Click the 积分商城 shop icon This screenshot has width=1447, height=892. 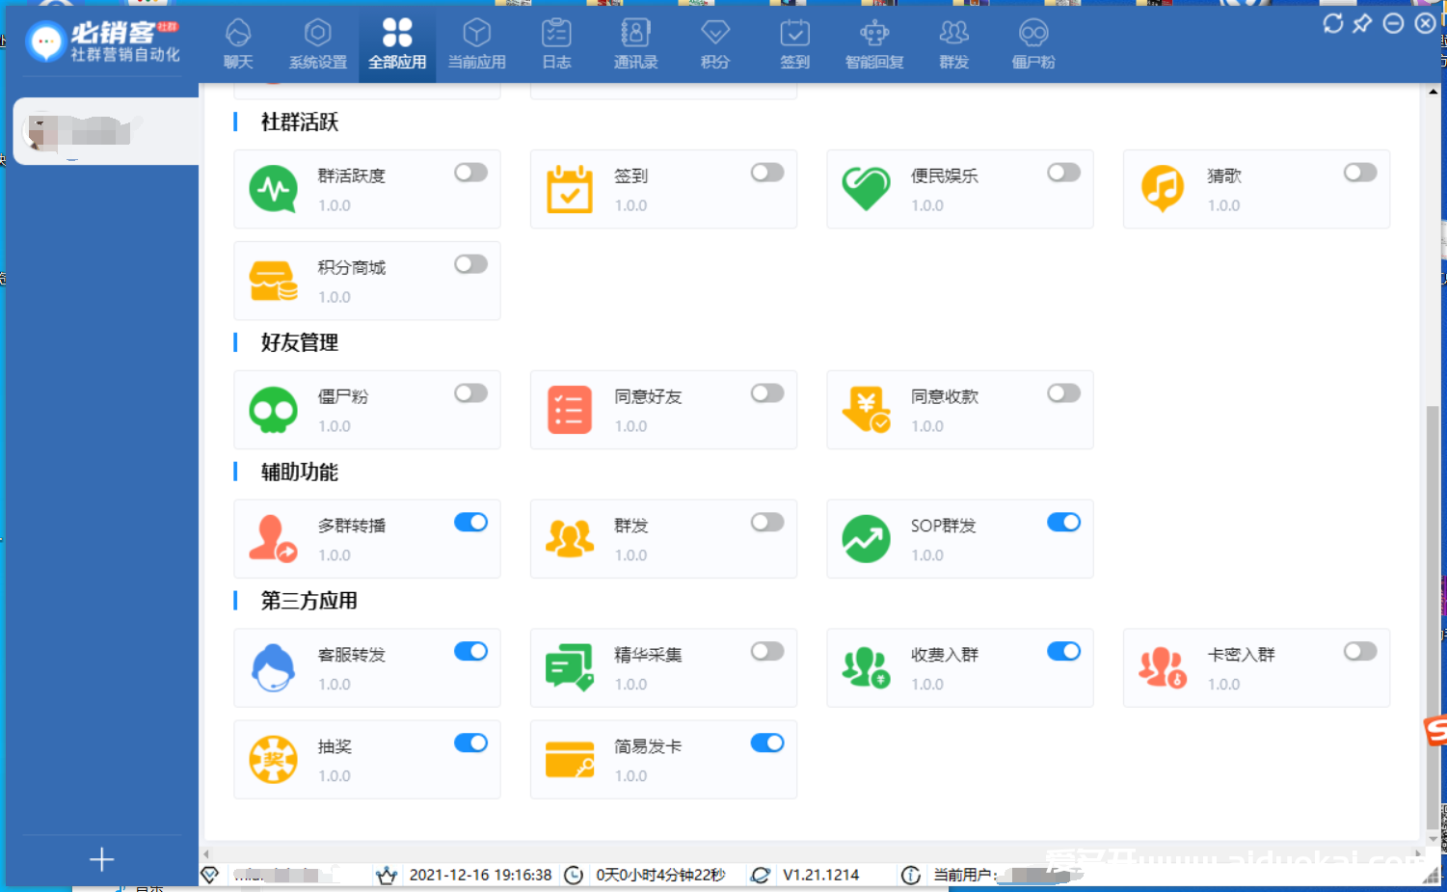[274, 281]
